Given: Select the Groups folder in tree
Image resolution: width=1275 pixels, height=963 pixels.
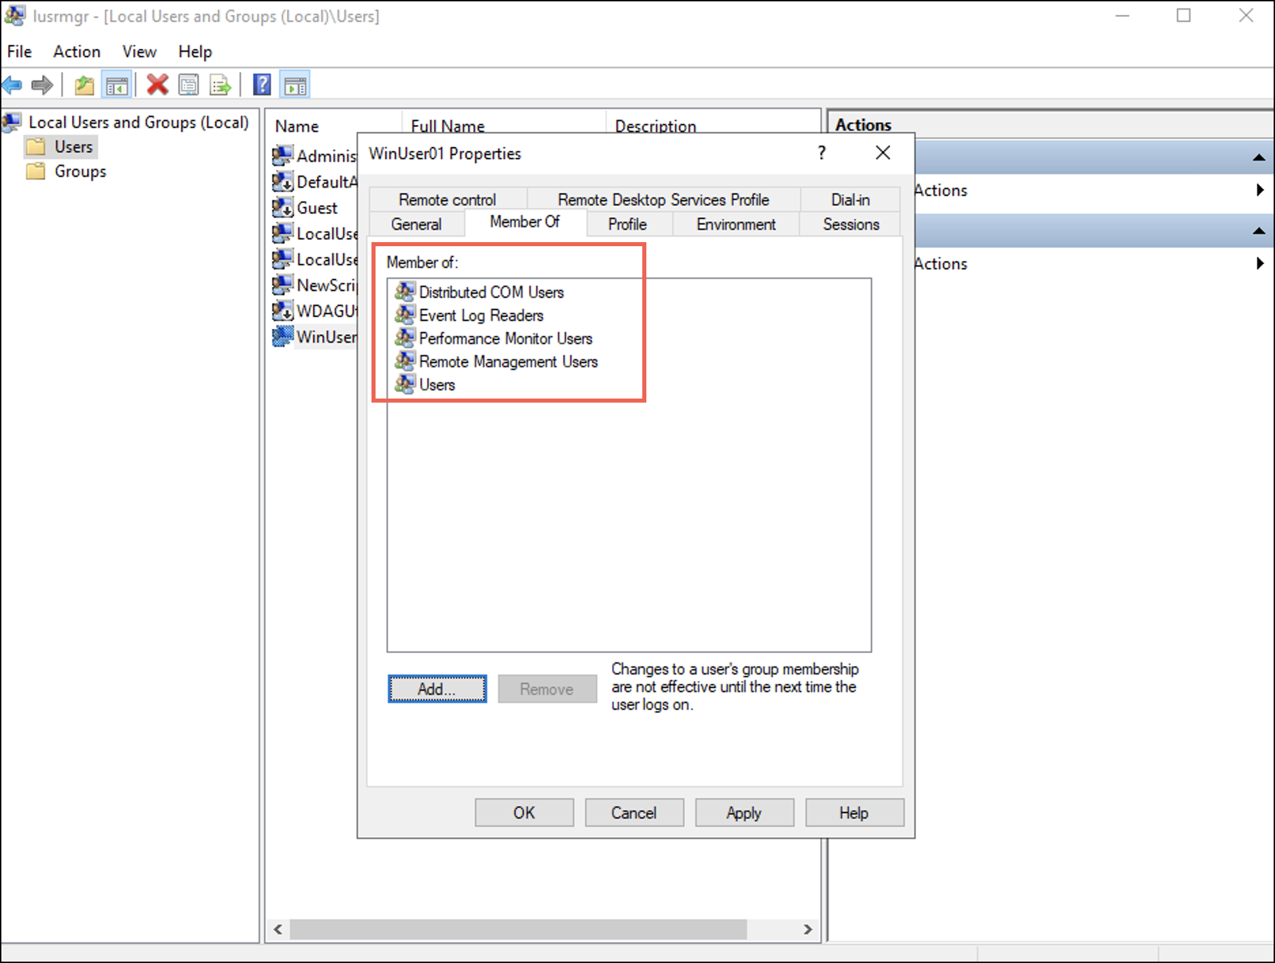Looking at the screenshot, I should [80, 171].
